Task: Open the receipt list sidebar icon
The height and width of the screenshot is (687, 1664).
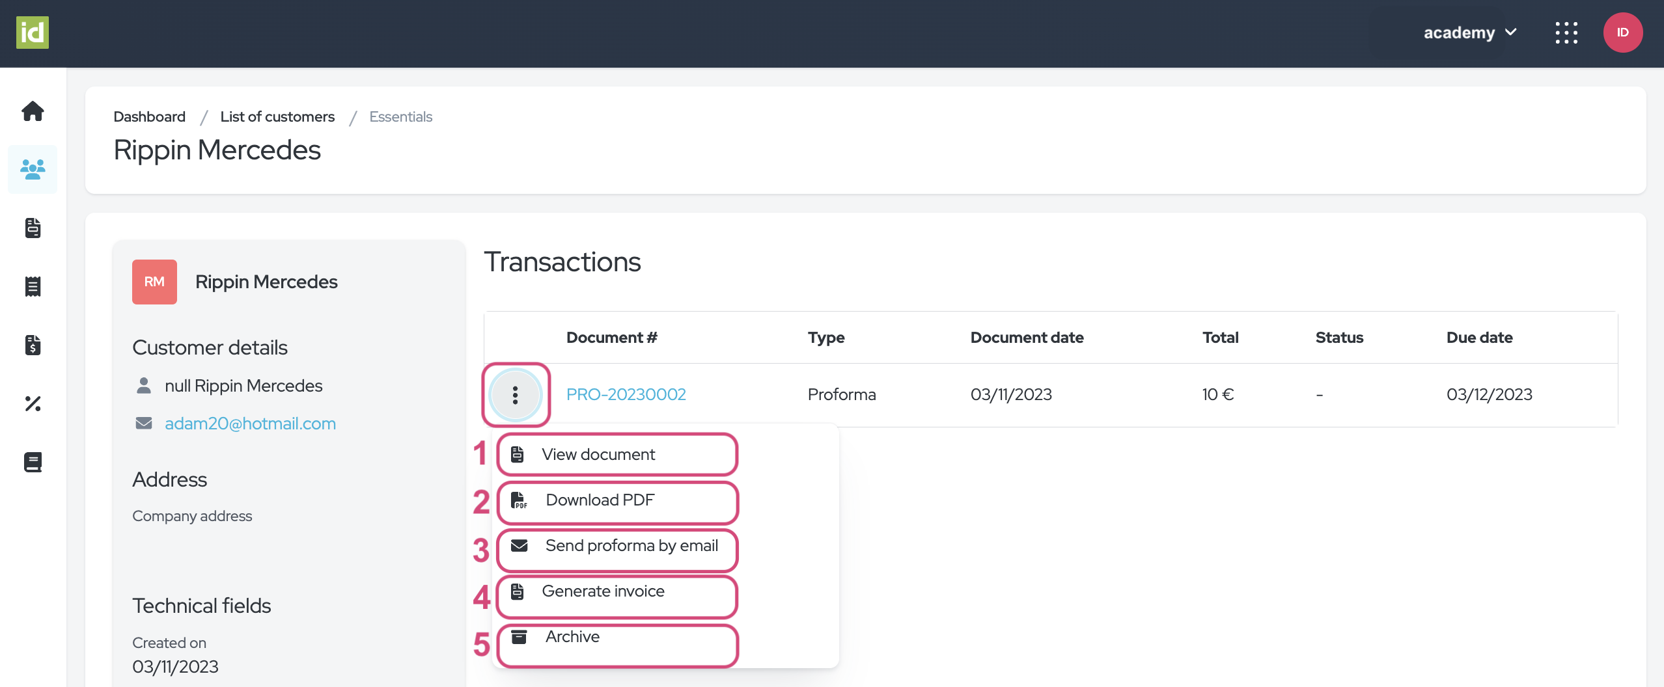Action: 33,287
